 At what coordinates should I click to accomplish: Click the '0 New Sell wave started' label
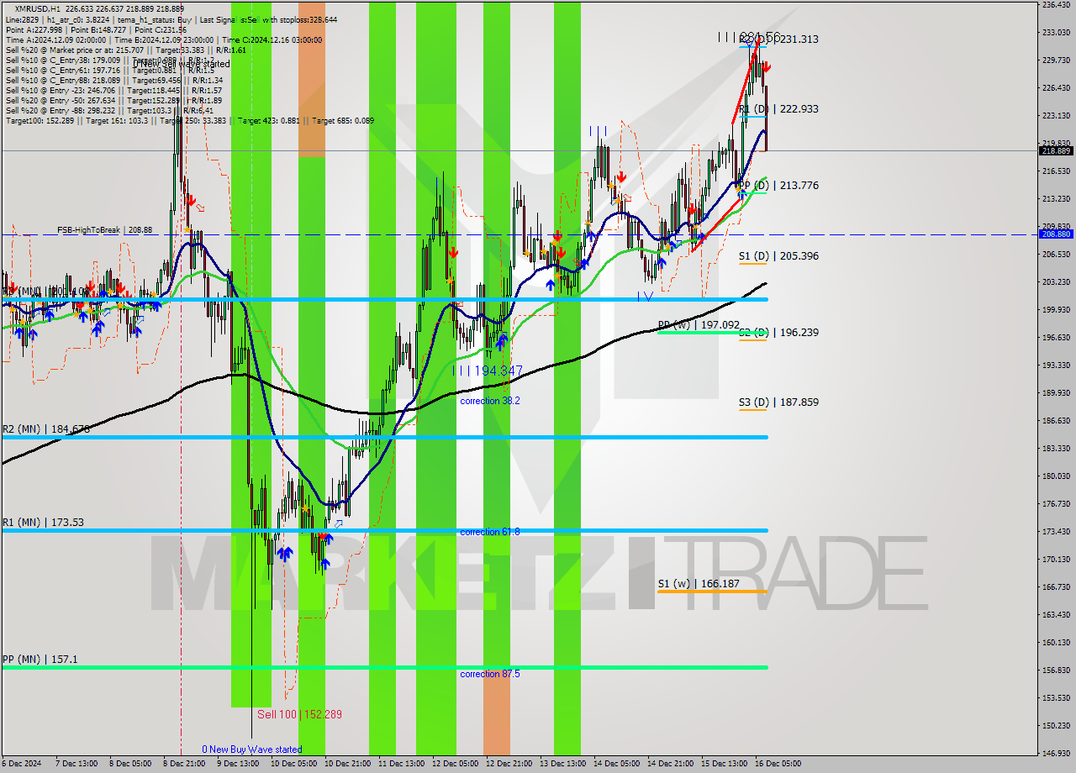pyautogui.click(x=182, y=63)
